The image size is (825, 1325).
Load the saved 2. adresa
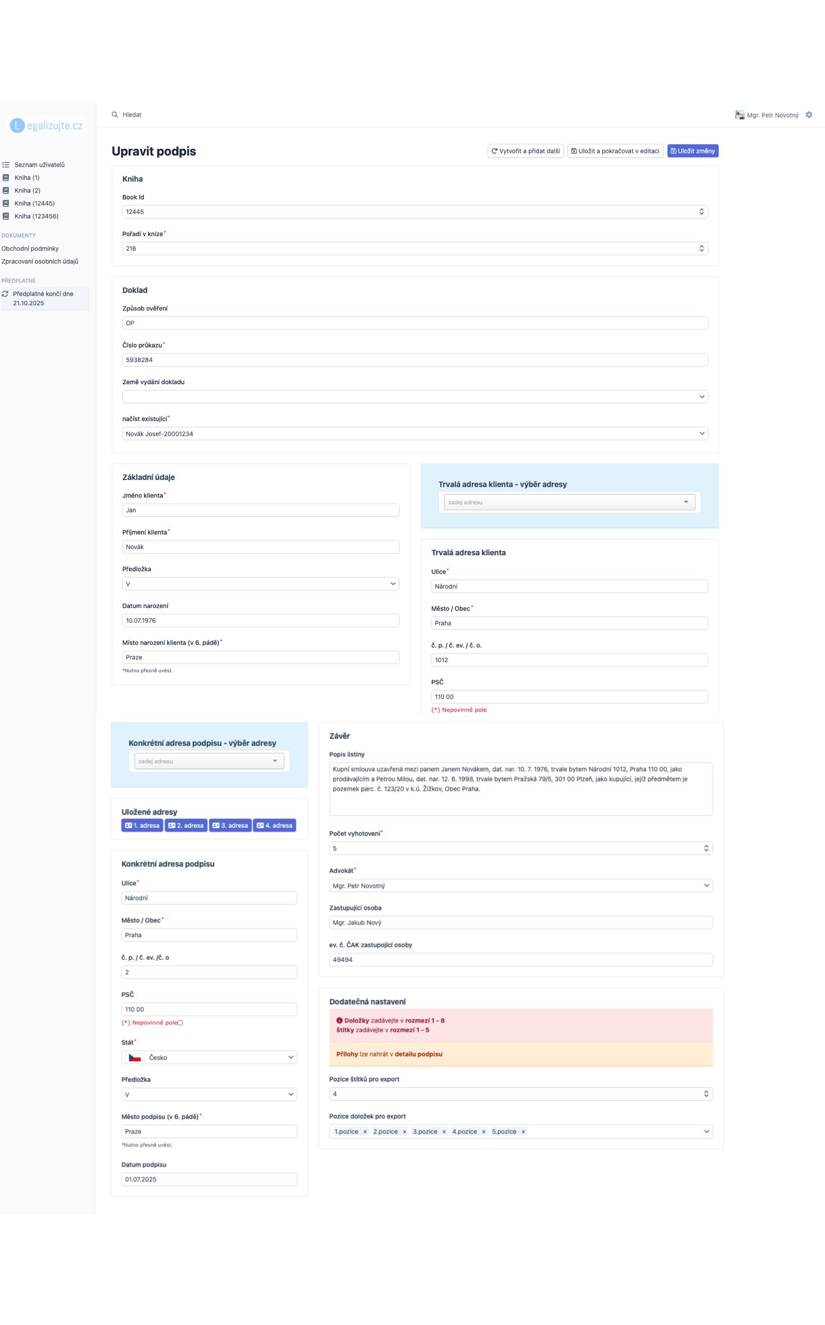click(186, 825)
